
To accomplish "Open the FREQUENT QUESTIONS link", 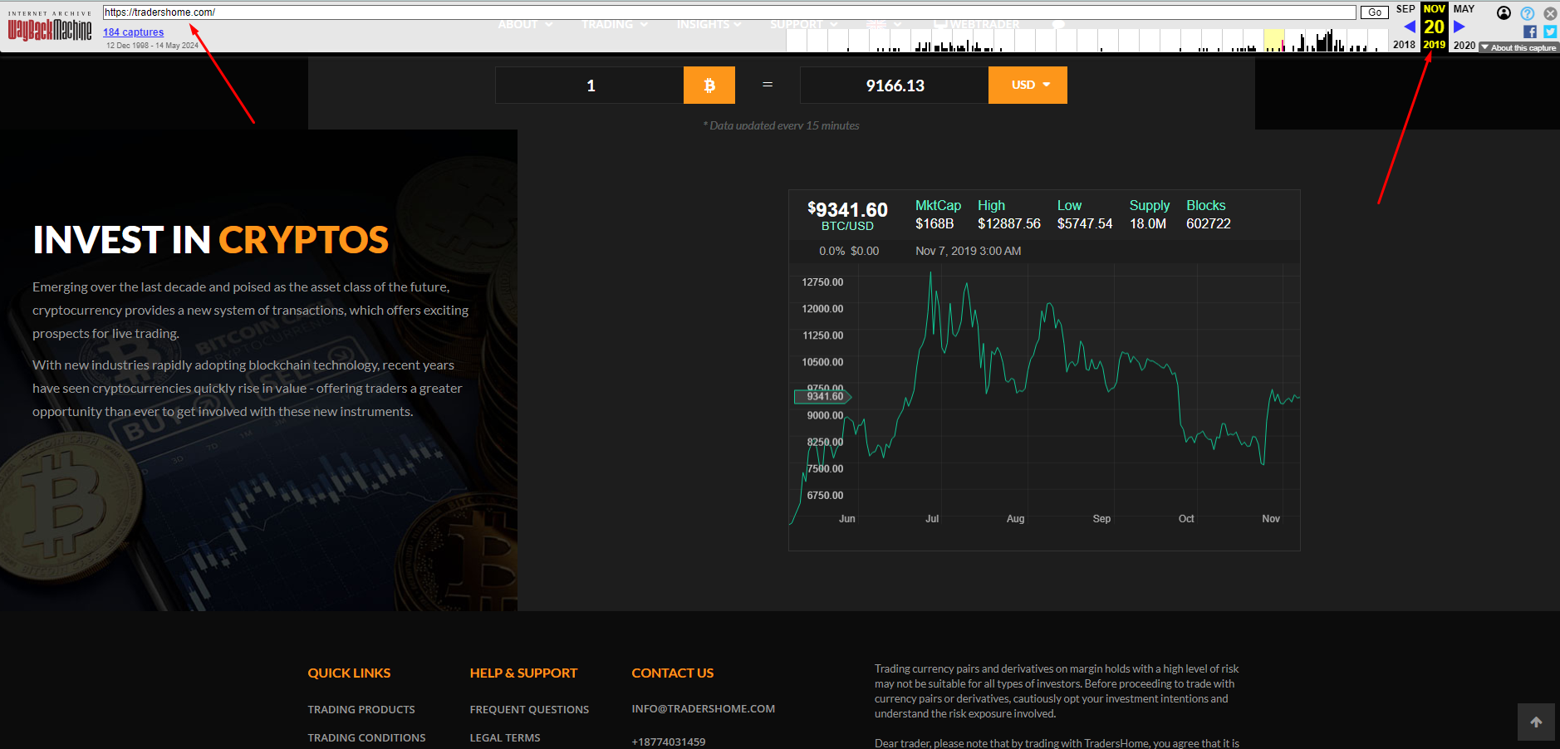I will (529, 709).
